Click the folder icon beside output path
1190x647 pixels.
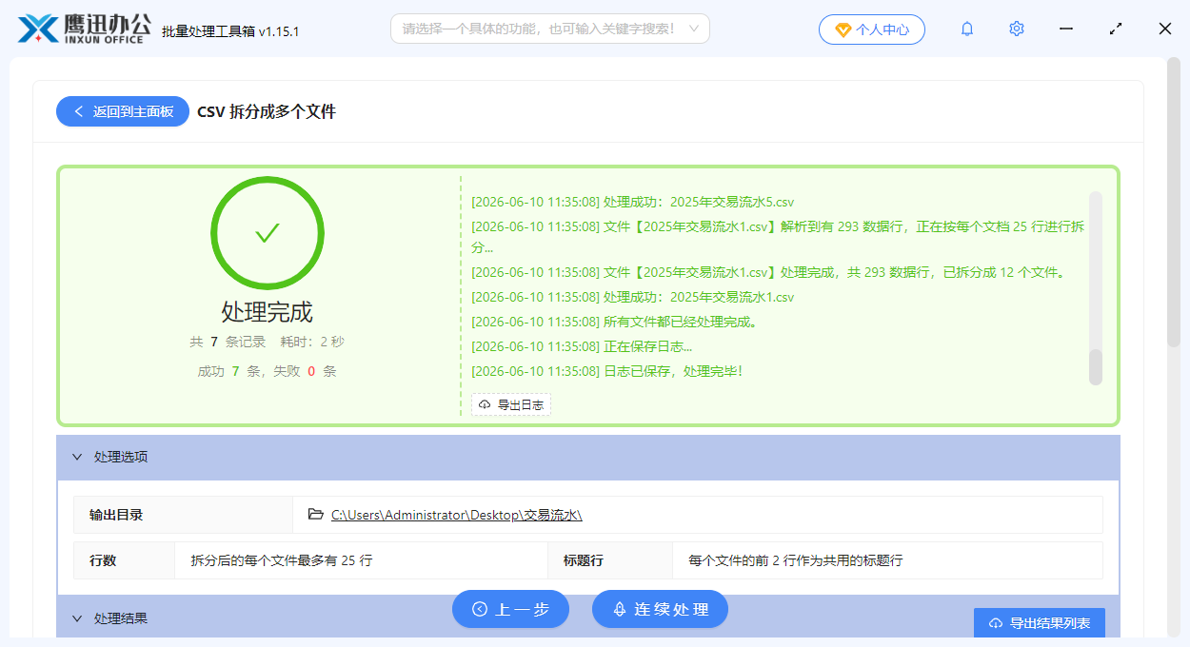point(316,515)
